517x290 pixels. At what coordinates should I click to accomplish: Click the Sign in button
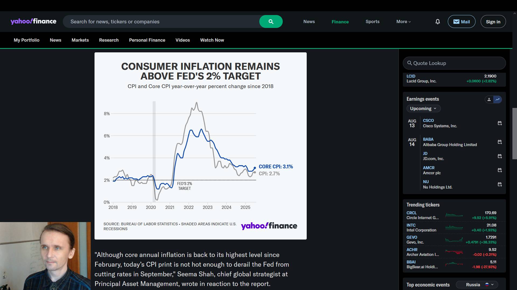coord(493,22)
